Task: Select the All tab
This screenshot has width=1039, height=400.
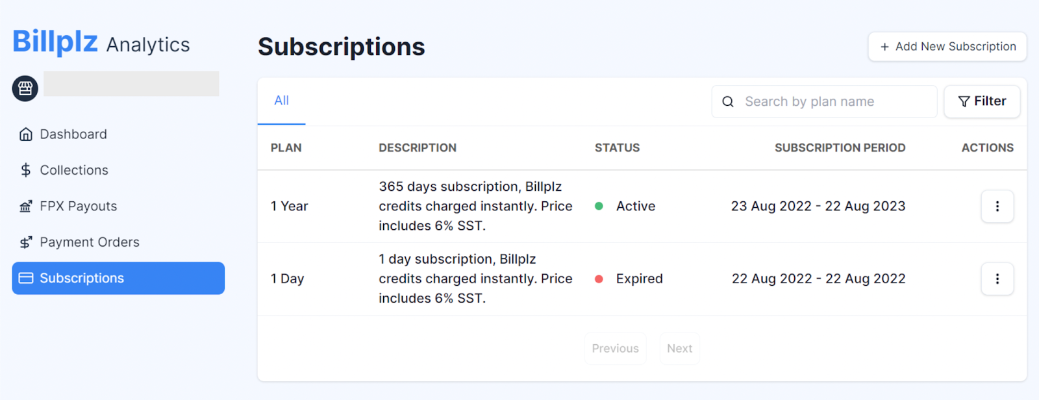Action: click(281, 101)
